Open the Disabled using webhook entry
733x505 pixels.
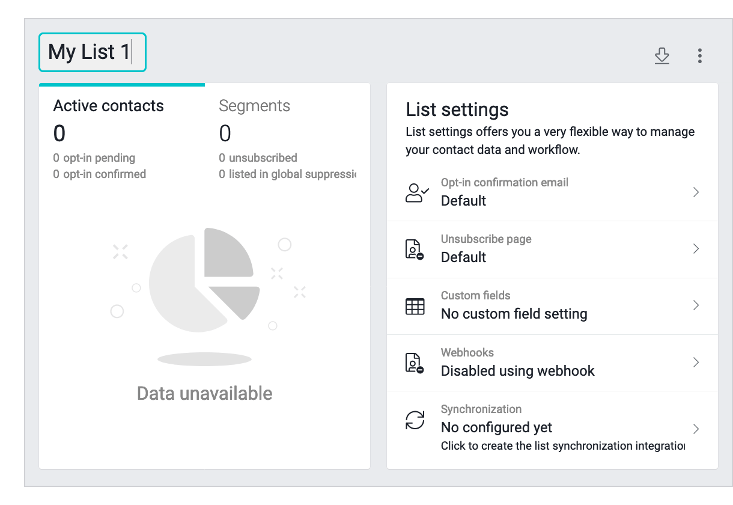click(x=517, y=371)
